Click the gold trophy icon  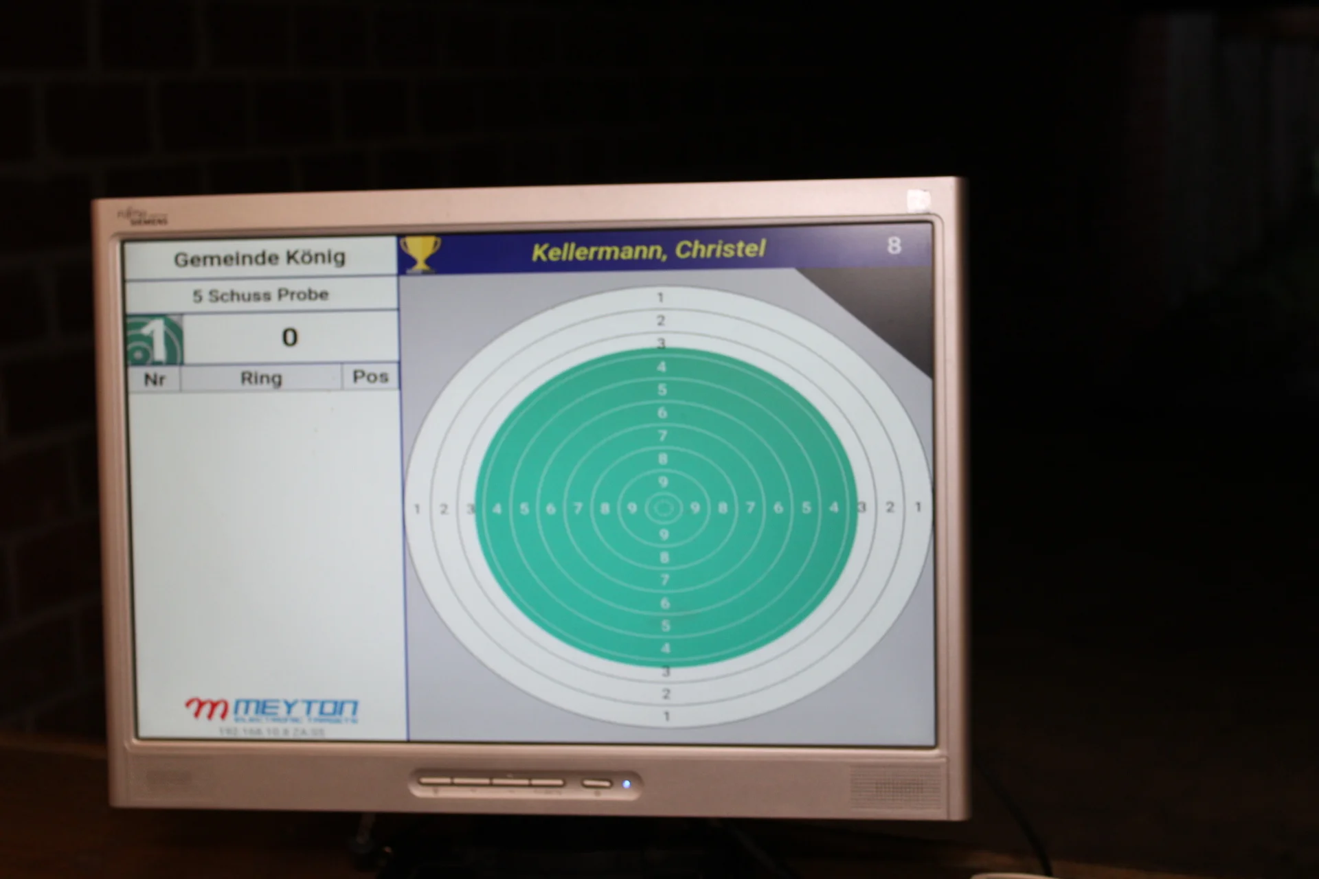(x=420, y=253)
